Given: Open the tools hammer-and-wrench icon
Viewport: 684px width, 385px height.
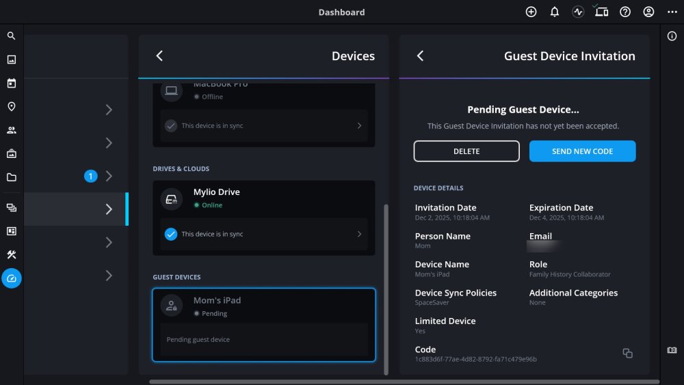Looking at the screenshot, I should coord(12,254).
